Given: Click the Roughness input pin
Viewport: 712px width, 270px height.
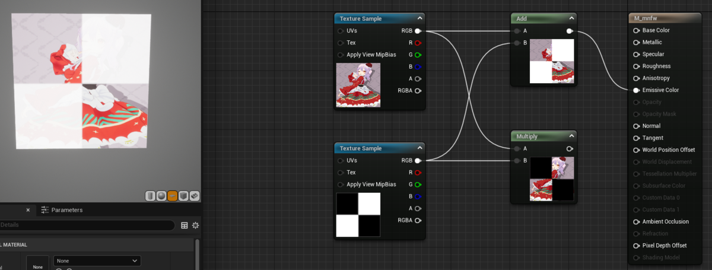Looking at the screenshot, I should click(x=637, y=66).
